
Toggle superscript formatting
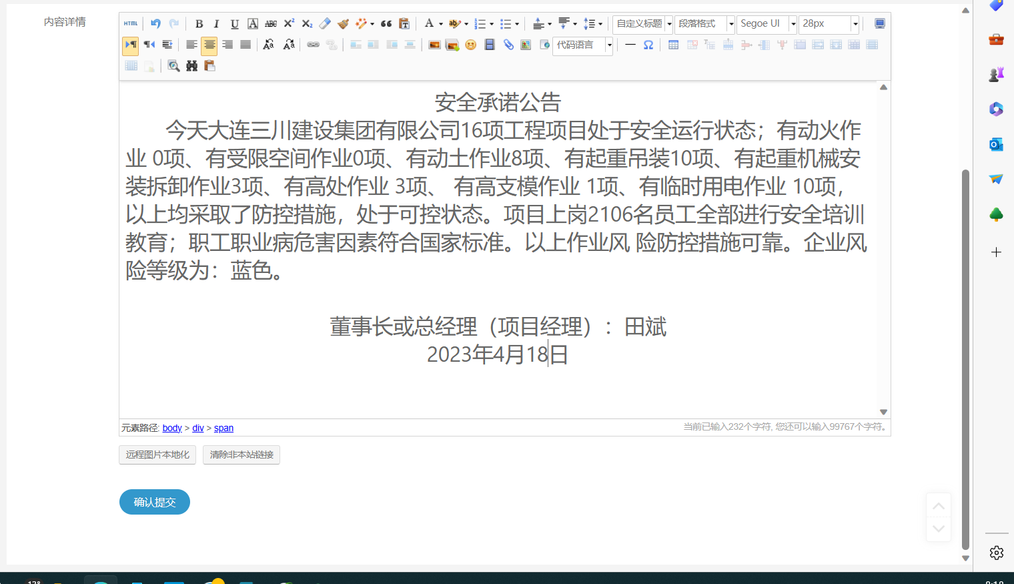[289, 24]
